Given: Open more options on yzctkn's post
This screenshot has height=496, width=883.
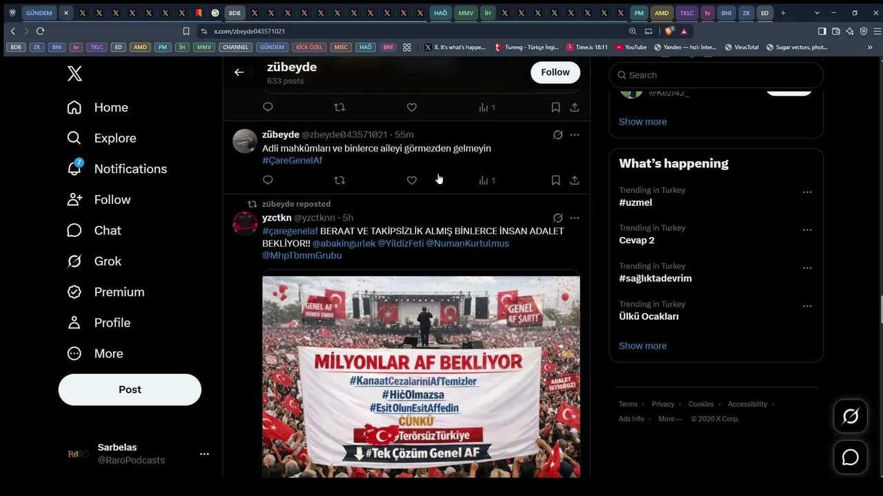Looking at the screenshot, I should pyautogui.click(x=575, y=218).
